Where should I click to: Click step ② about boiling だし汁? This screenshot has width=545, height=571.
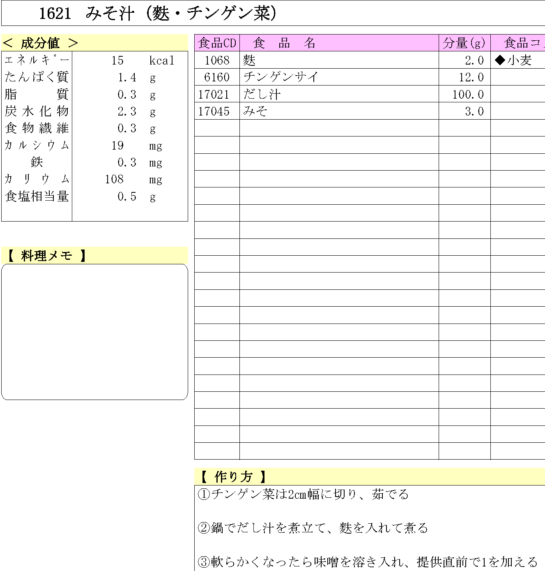[313, 528]
